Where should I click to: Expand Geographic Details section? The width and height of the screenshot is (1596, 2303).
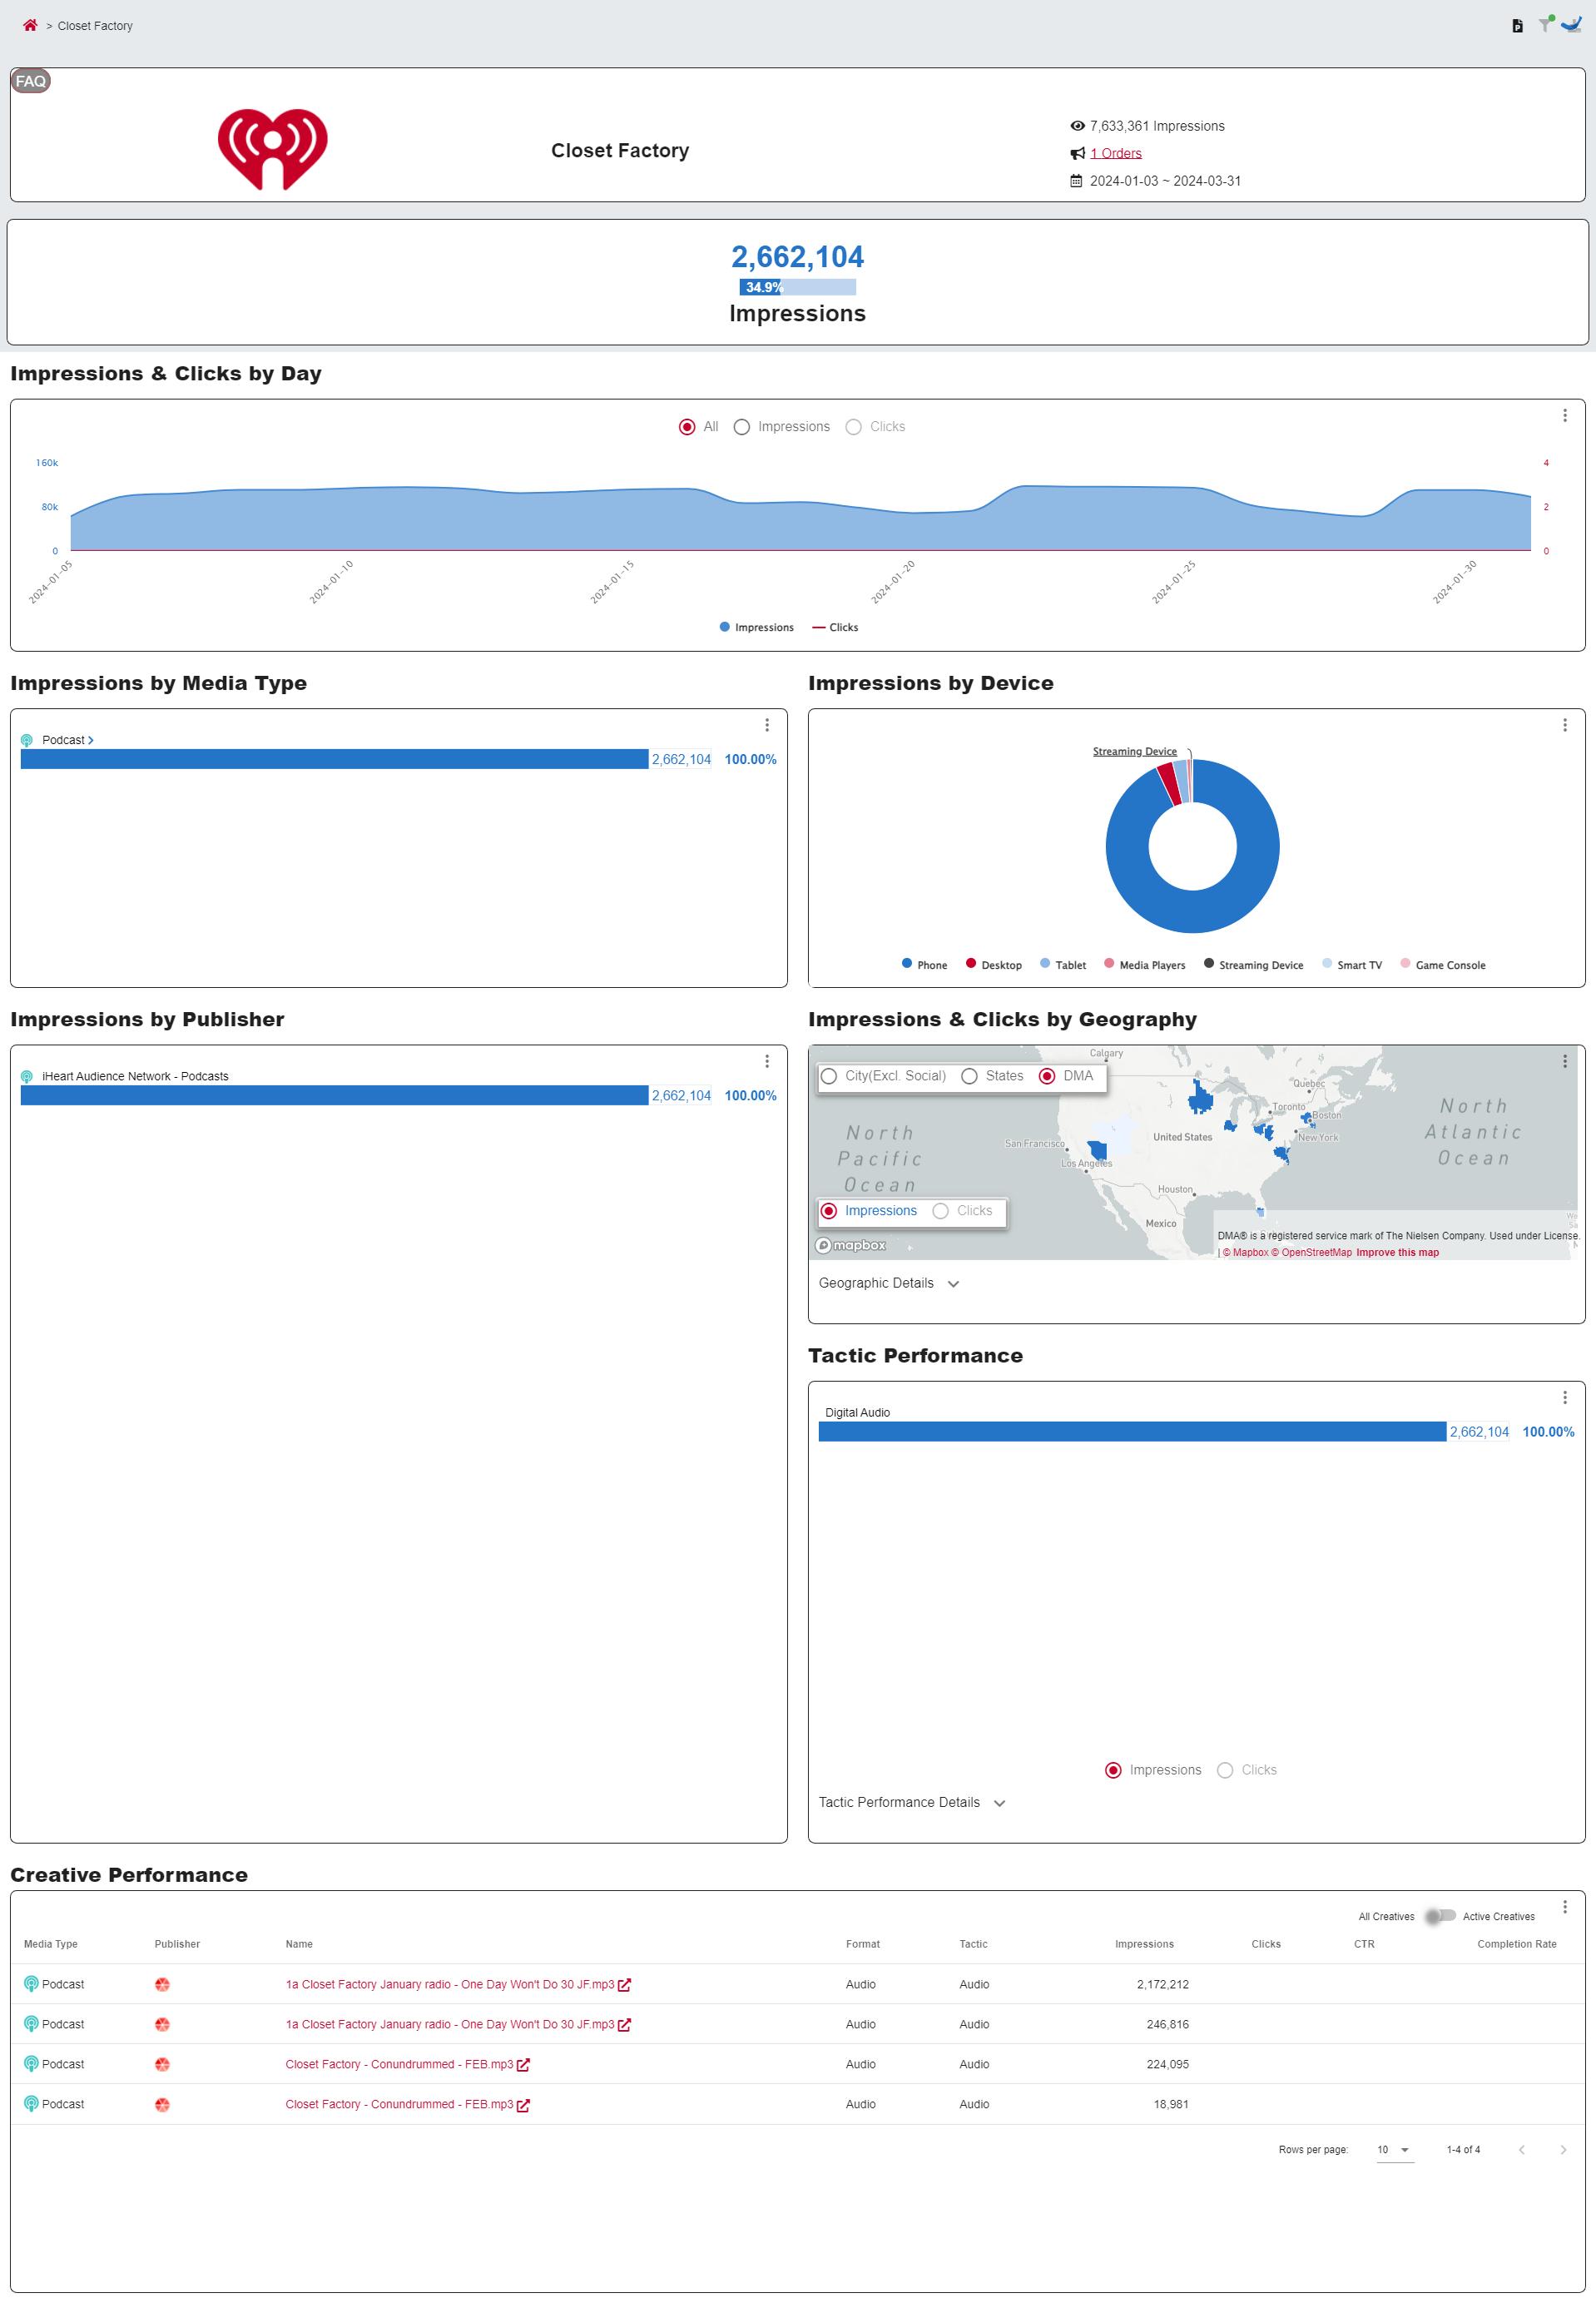tap(889, 1283)
